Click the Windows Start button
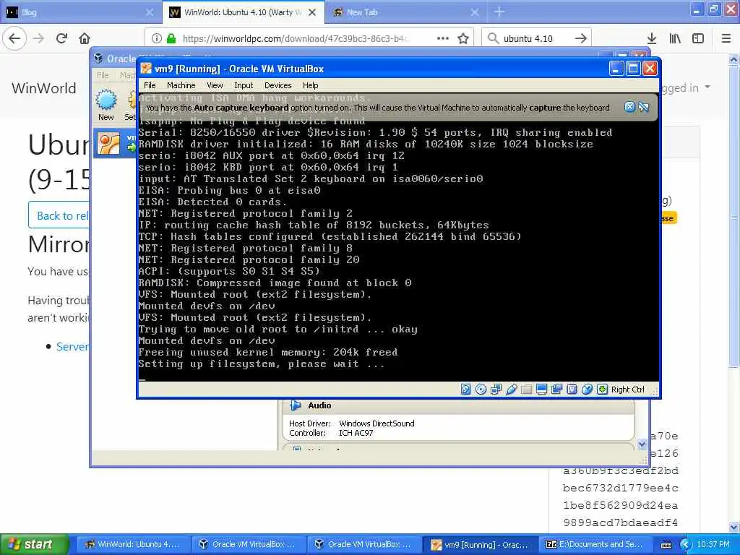This screenshot has width=740, height=555. [x=34, y=544]
